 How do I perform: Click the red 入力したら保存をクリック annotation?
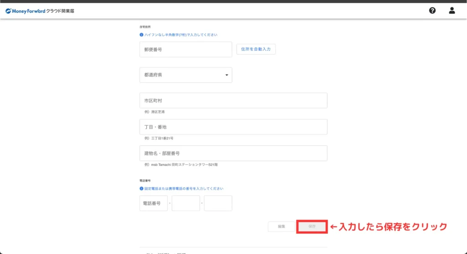388,227
